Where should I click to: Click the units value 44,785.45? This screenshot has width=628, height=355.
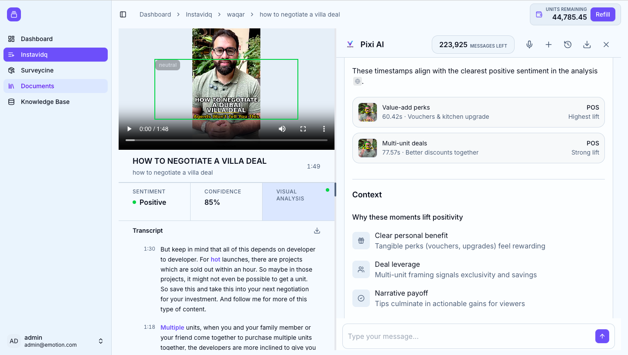570,17
